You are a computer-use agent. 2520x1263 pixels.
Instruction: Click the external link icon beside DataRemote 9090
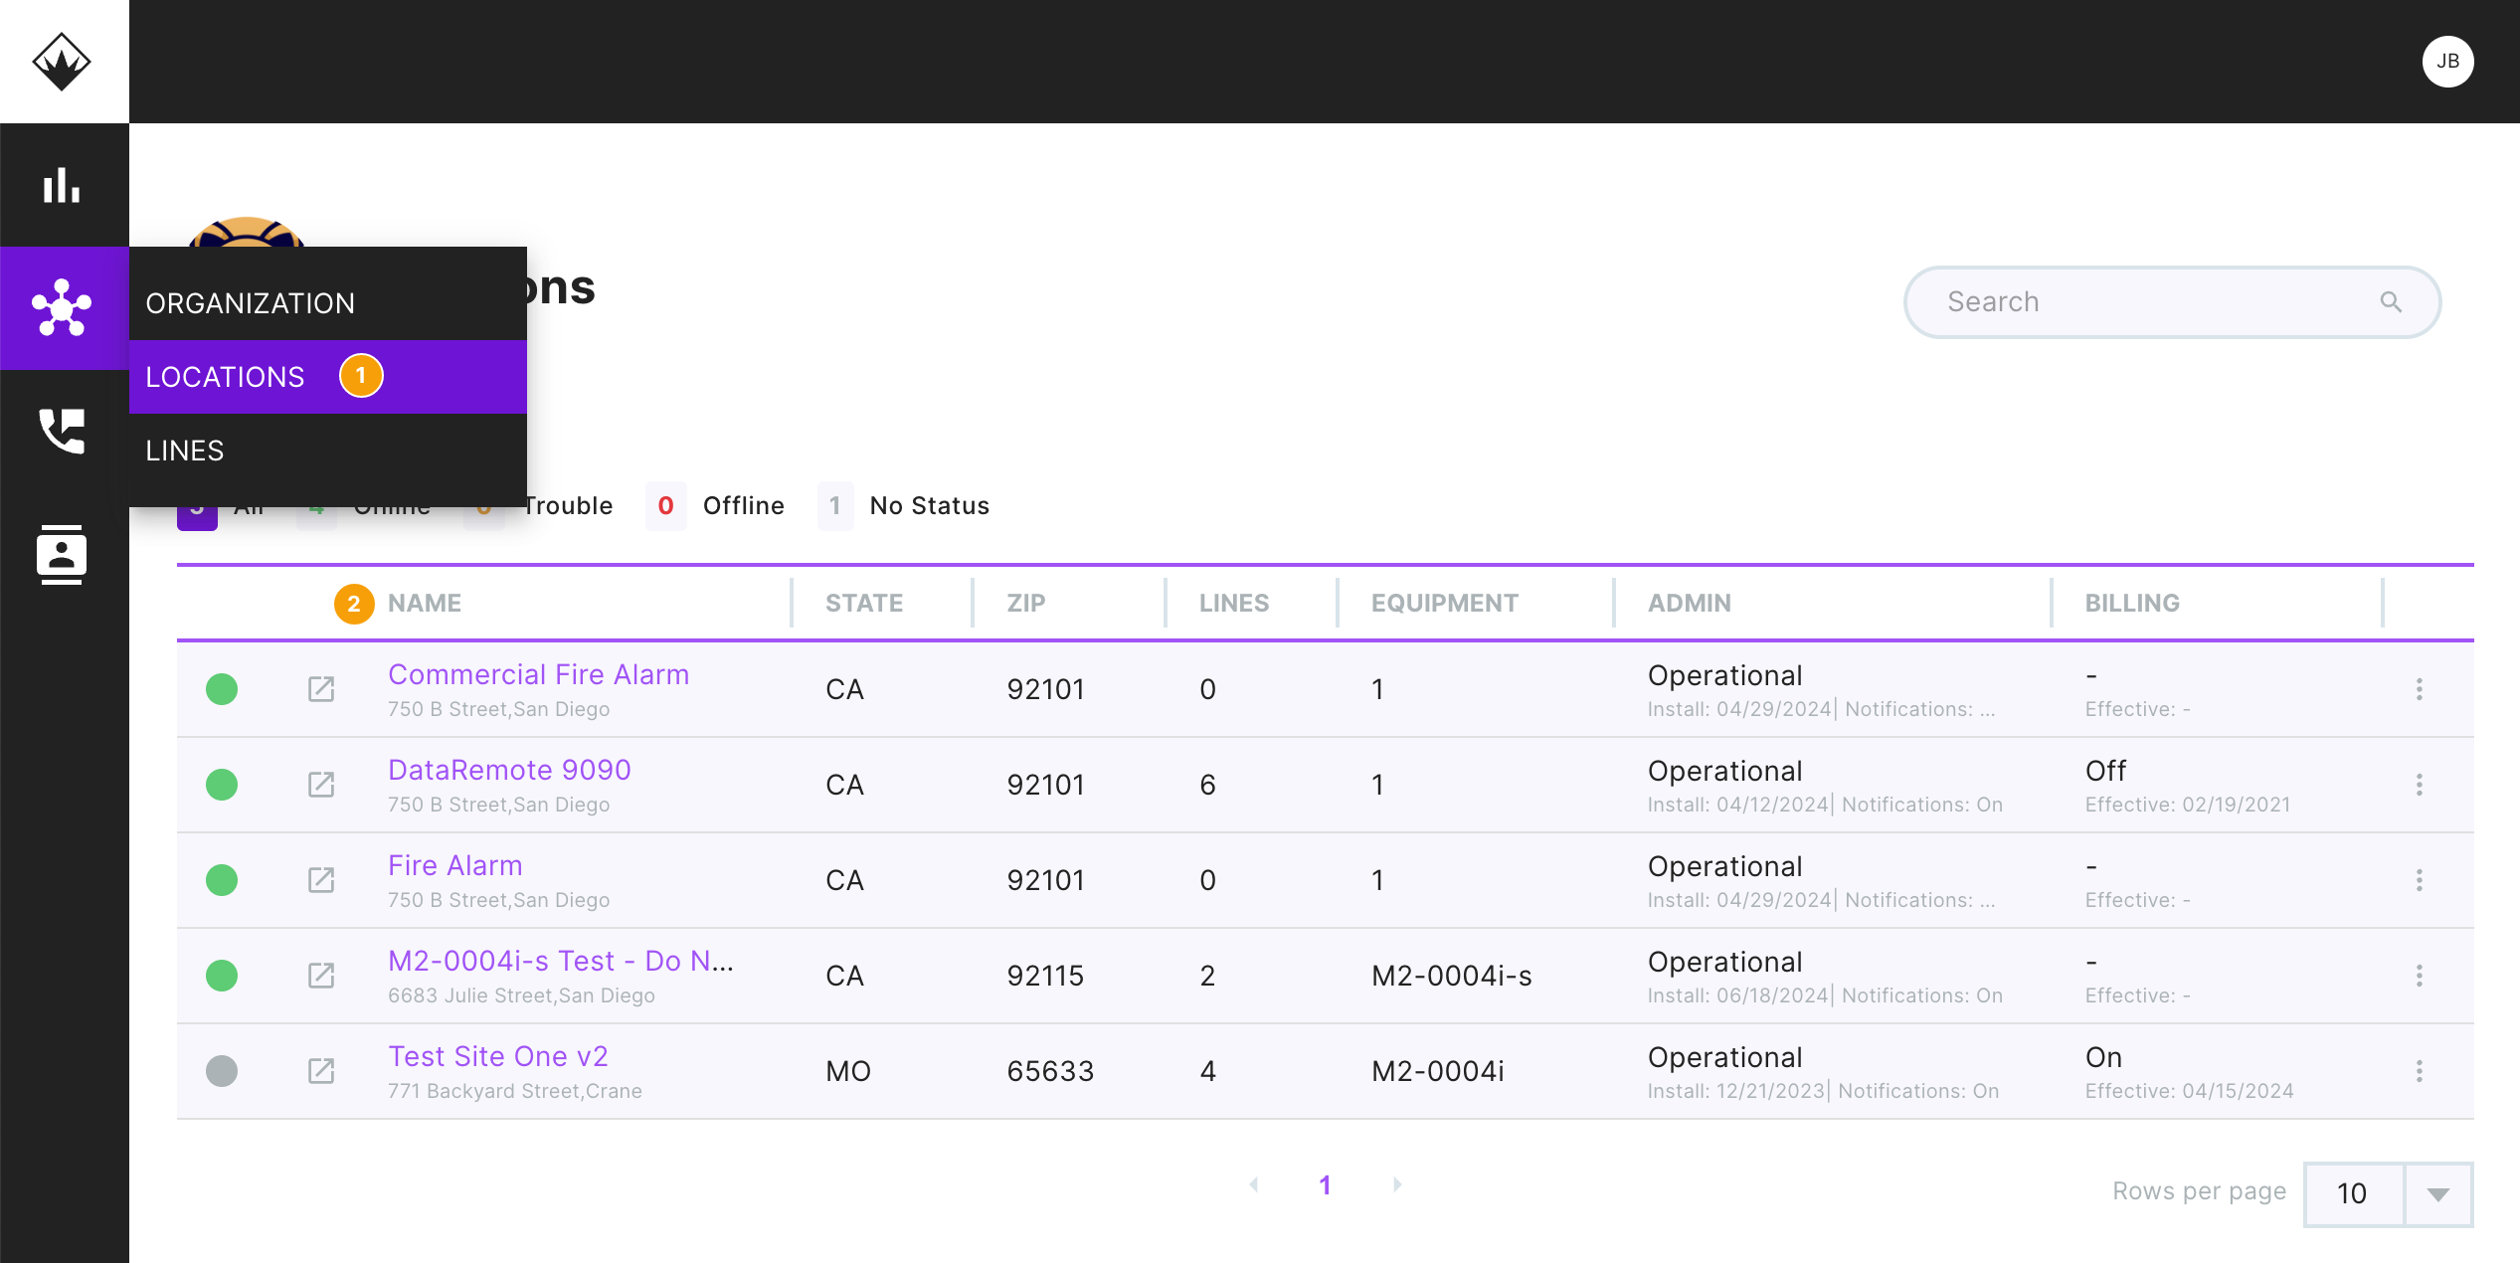click(x=321, y=785)
